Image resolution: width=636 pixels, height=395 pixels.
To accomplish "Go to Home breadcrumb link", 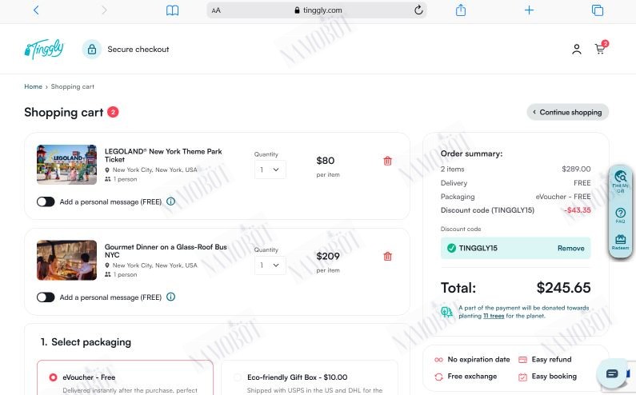I will pos(34,86).
